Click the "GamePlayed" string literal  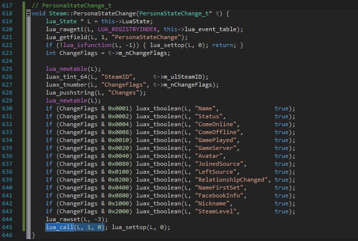[x=216, y=140]
